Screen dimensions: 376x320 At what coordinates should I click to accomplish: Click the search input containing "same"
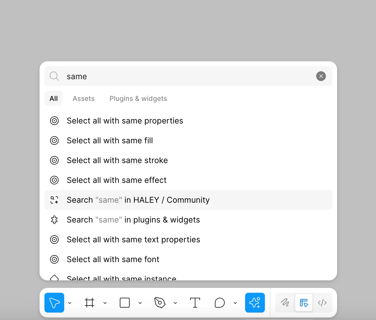click(185, 76)
